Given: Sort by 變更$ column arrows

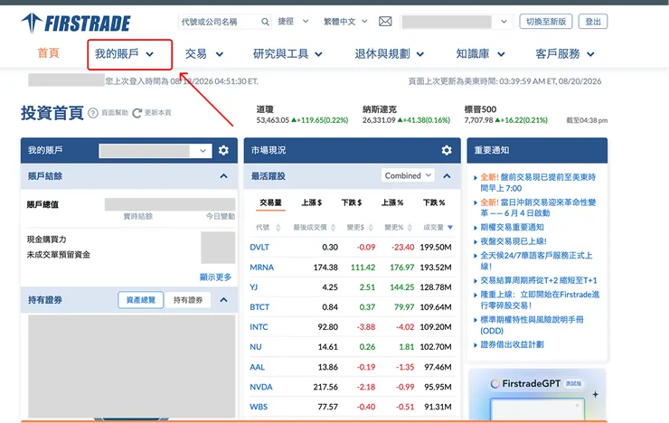Looking at the screenshot, I should [371, 228].
